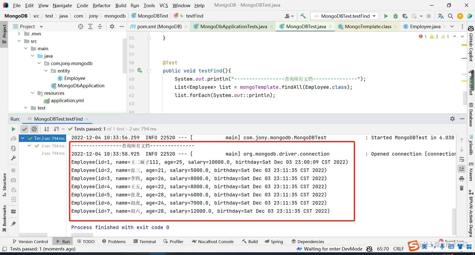
Task: Sort test results alphabetically
Action: point(46,129)
